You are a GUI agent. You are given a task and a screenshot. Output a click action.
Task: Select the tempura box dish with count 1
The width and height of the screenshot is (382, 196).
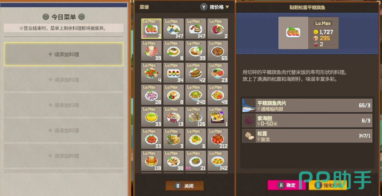(218, 117)
